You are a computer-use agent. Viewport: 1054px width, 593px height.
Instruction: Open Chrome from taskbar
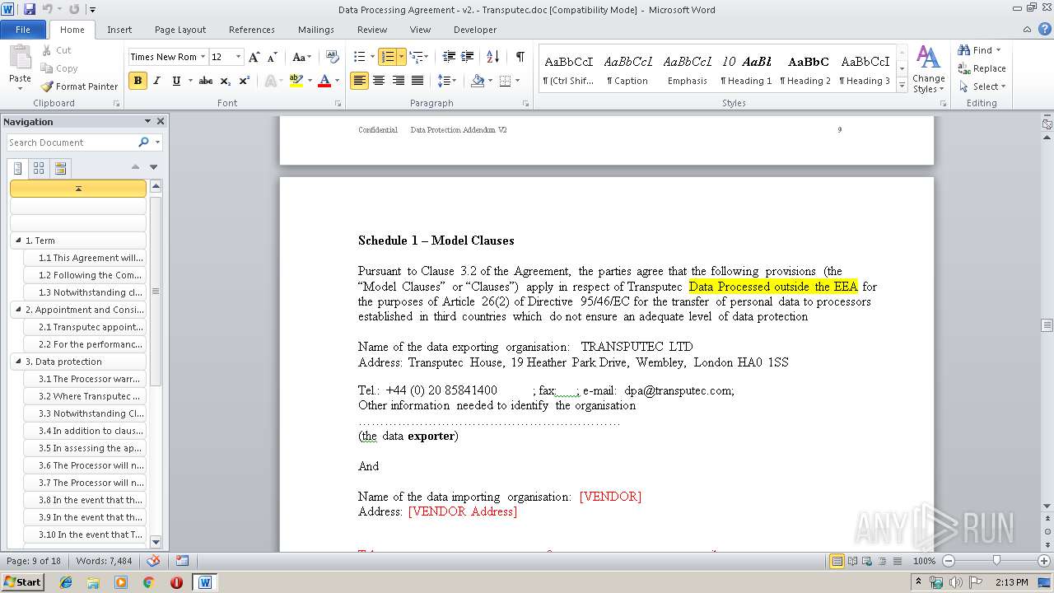[x=148, y=582]
